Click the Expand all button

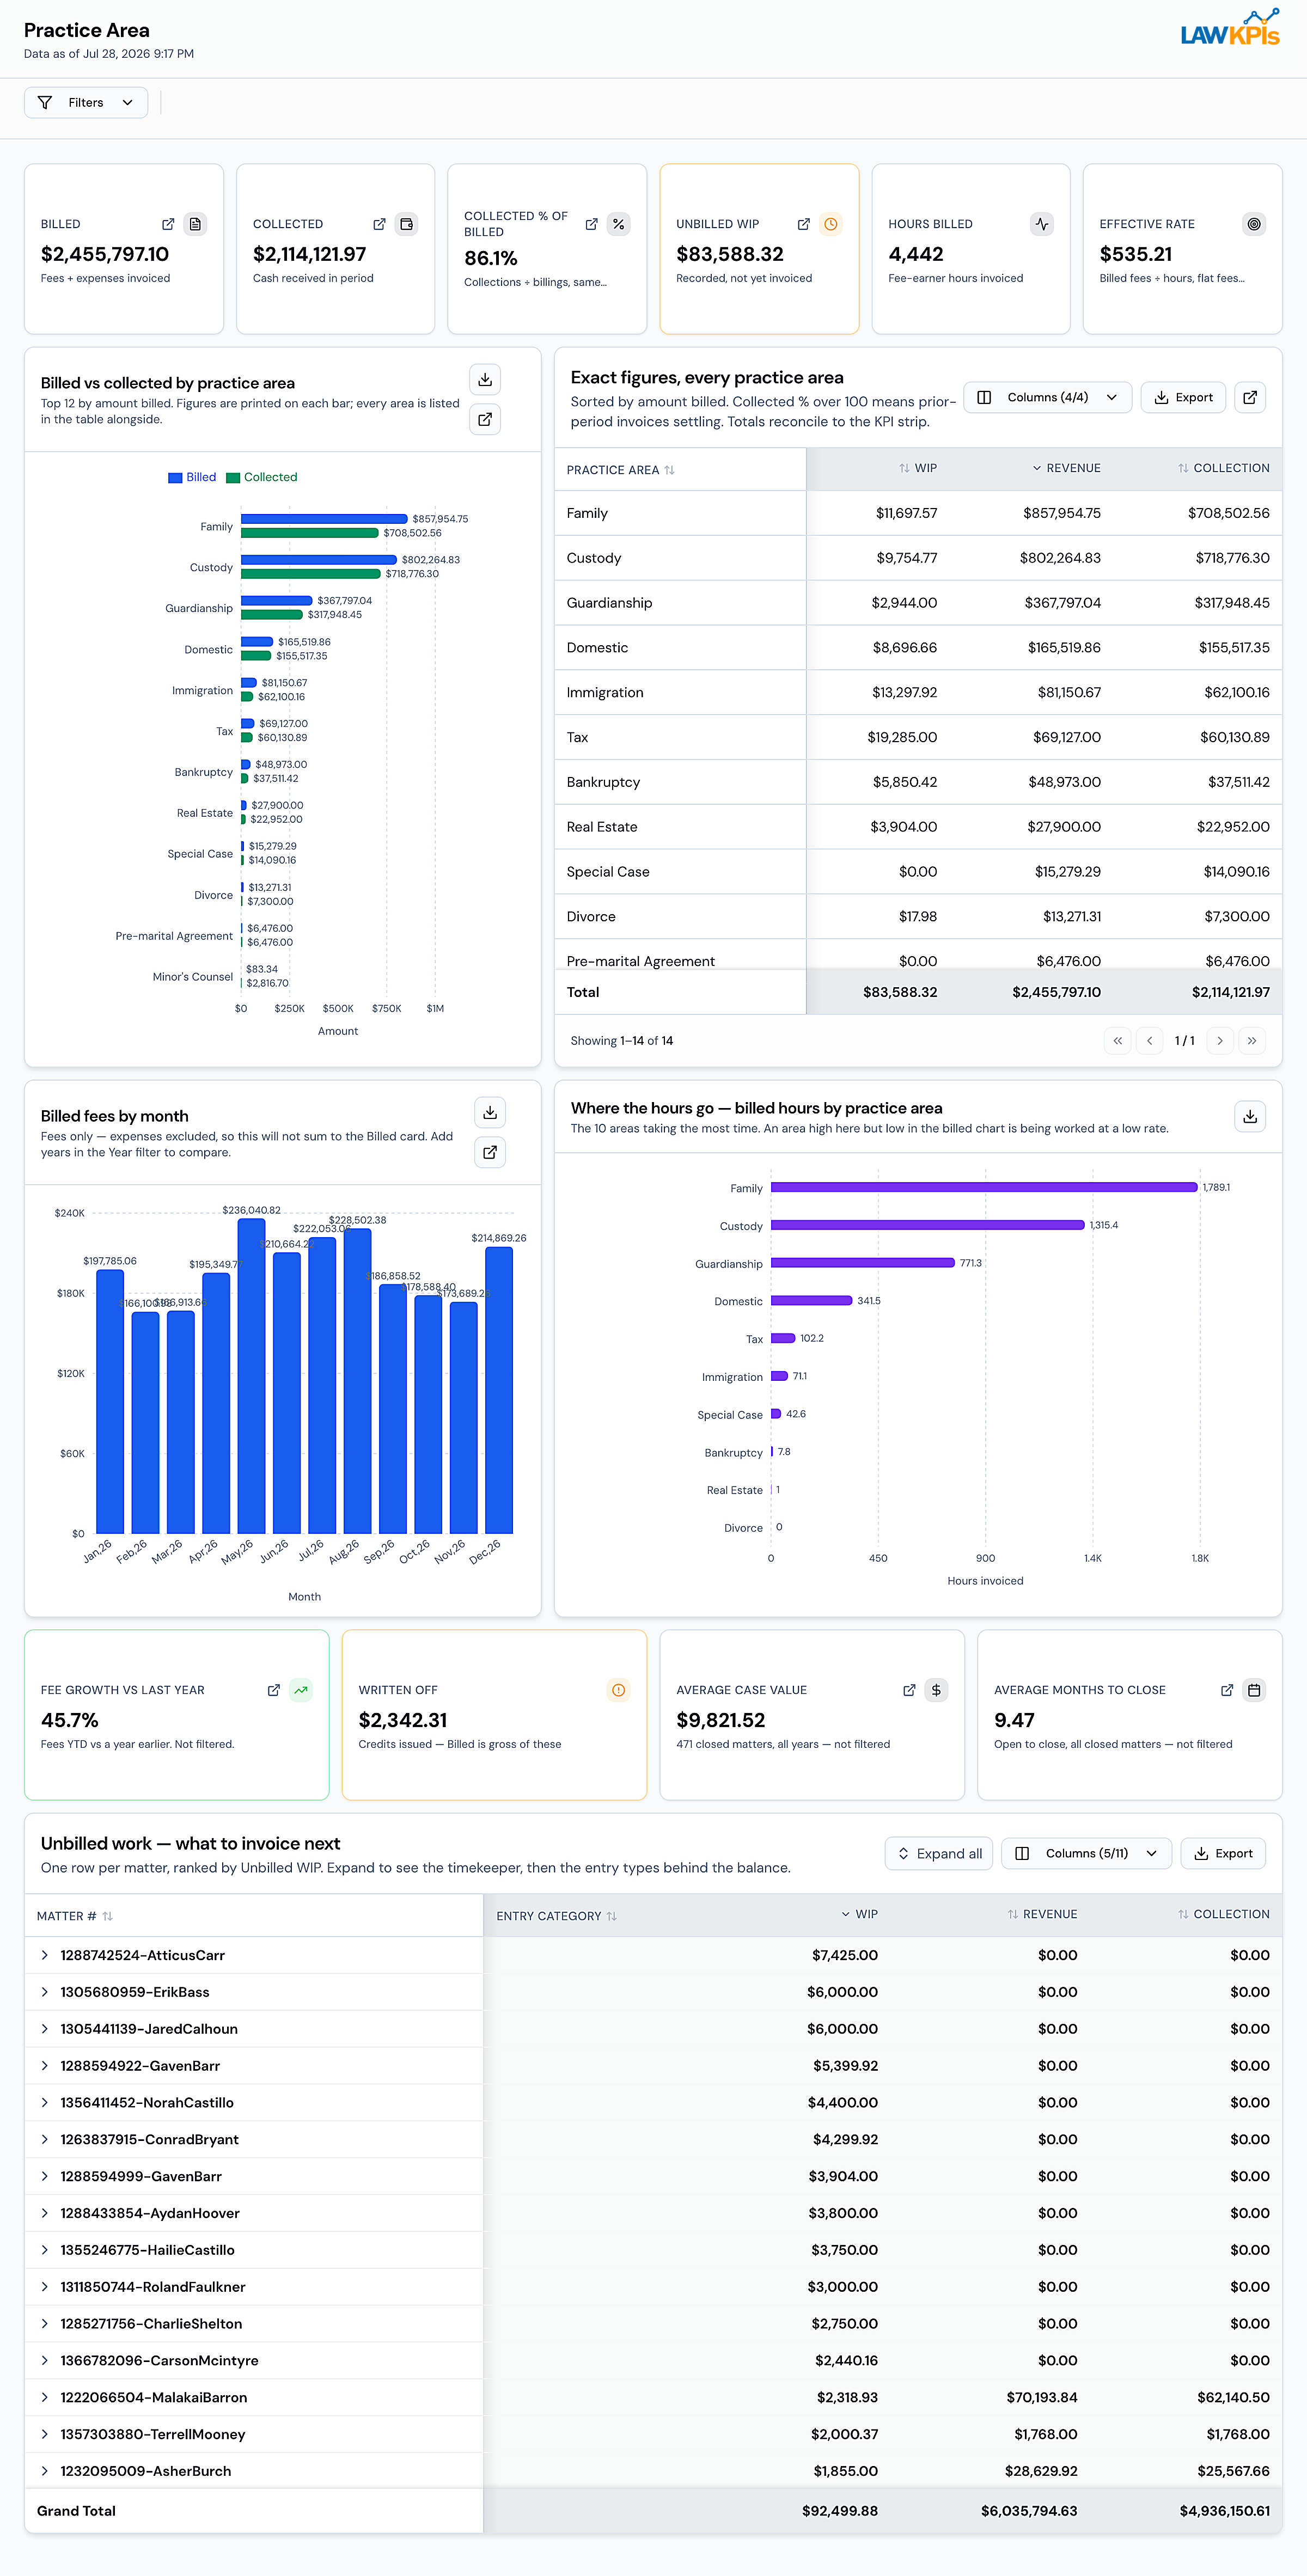click(939, 1853)
